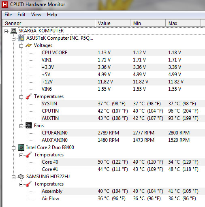Select the Assembly temperature row
The height and width of the screenshot is (207, 205).
tap(123, 191)
